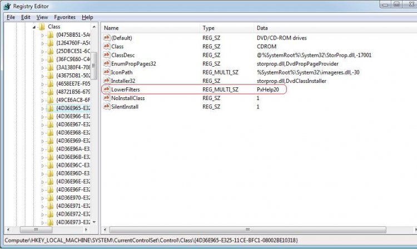Click the Class key folder icon
The image size is (417, 249).
42,27
